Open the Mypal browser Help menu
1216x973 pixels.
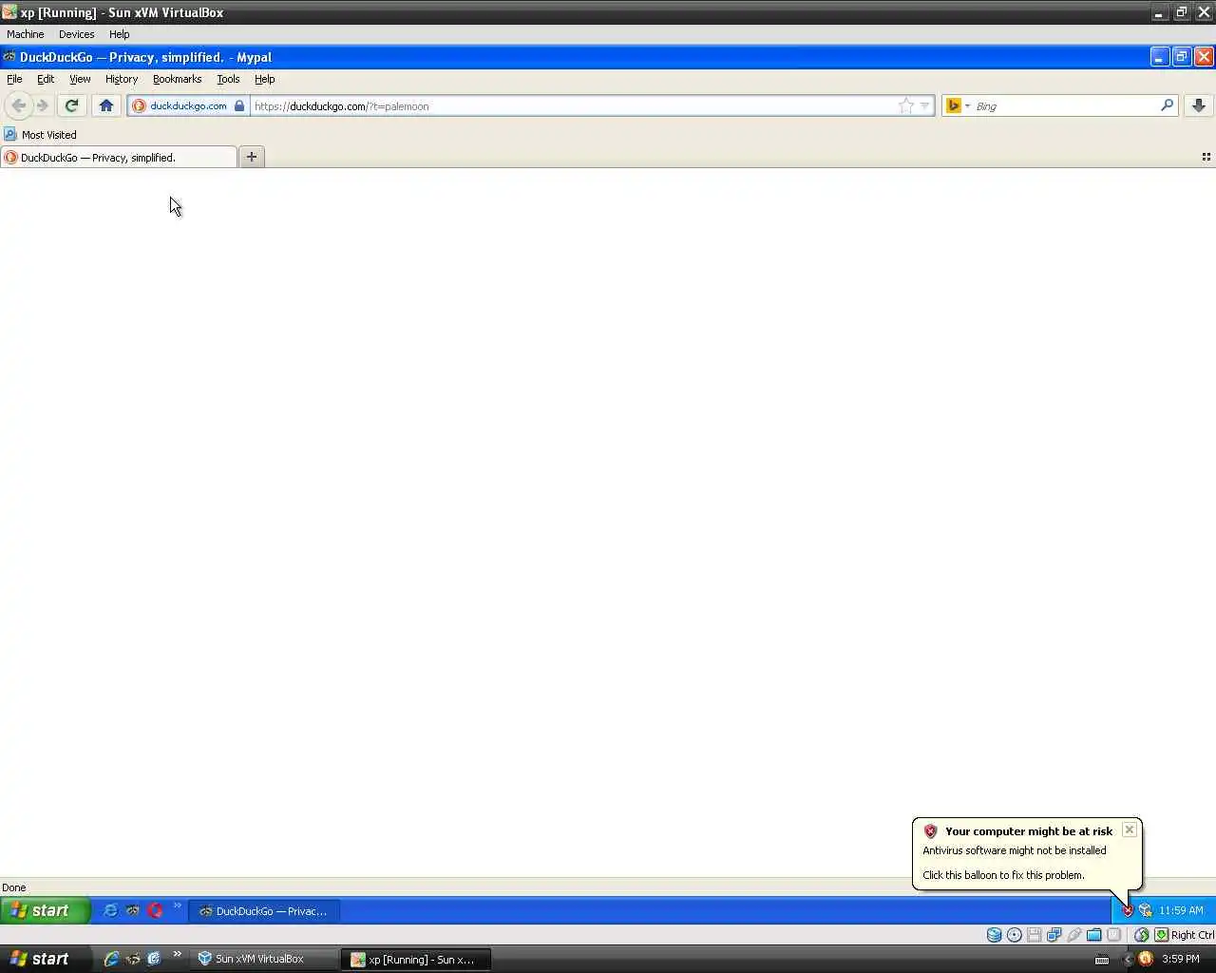(264, 79)
